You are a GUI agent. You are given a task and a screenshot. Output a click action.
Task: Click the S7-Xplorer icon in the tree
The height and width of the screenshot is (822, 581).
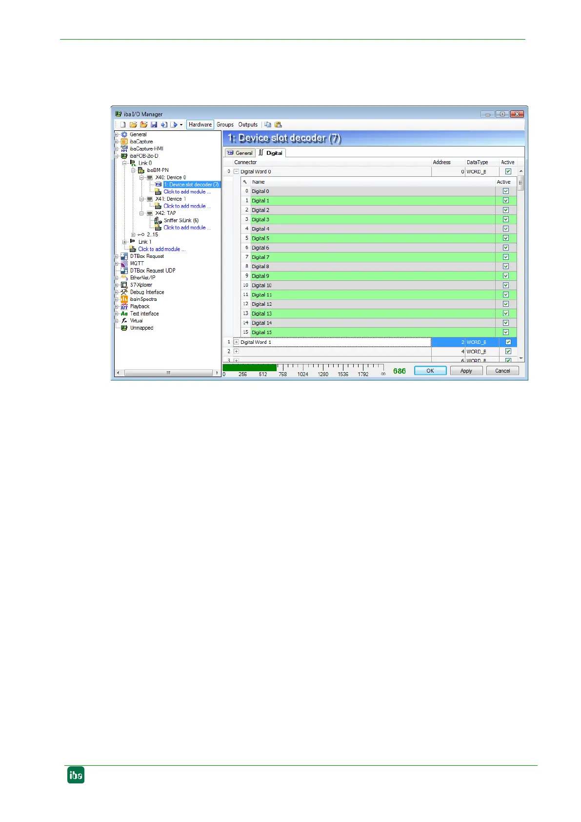click(x=124, y=285)
